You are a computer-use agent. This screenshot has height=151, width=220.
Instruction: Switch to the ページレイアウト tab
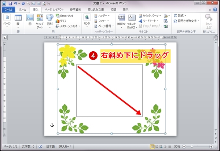(x=54, y=10)
